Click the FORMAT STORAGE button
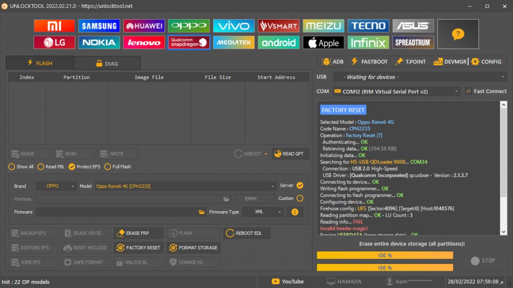 tap(194, 248)
